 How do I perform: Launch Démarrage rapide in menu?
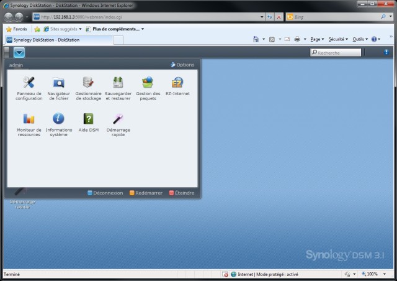118,119
